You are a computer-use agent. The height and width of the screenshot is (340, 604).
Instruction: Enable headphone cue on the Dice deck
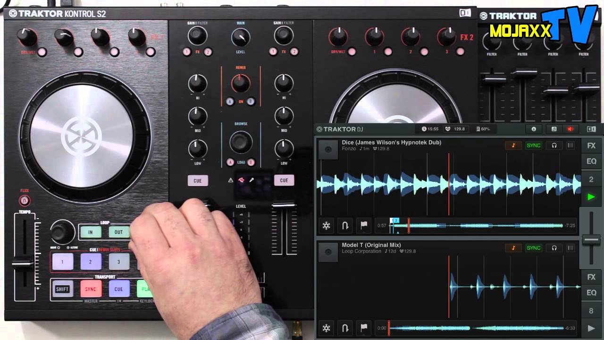point(554,145)
